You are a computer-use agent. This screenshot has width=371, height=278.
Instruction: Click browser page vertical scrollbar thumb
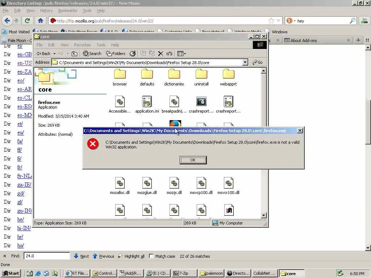(x=368, y=122)
